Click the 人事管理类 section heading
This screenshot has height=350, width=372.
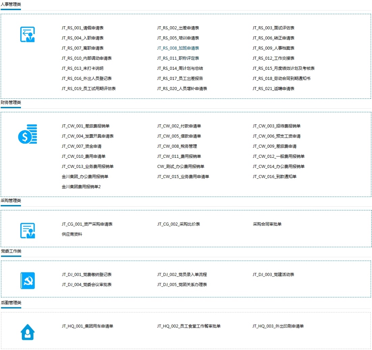click(x=11, y=4)
